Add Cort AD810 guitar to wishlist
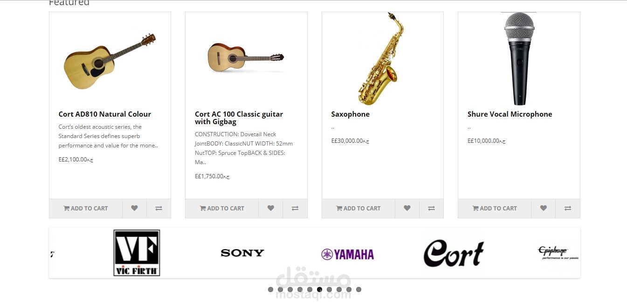The height and width of the screenshot is (307, 627). tap(134, 209)
